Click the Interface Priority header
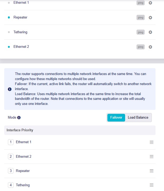Screen dimensions: 164x191 pyautogui.click(x=80, y=130)
